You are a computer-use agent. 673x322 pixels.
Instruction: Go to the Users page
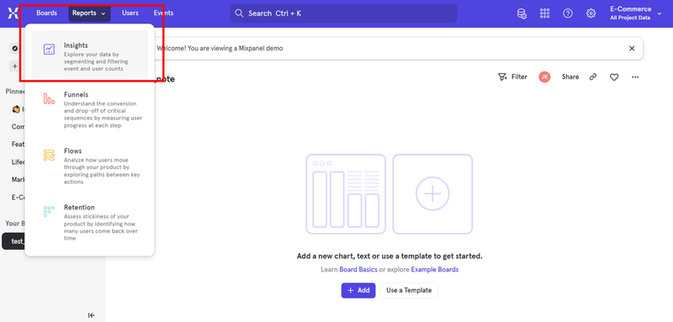pyautogui.click(x=130, y=13)
